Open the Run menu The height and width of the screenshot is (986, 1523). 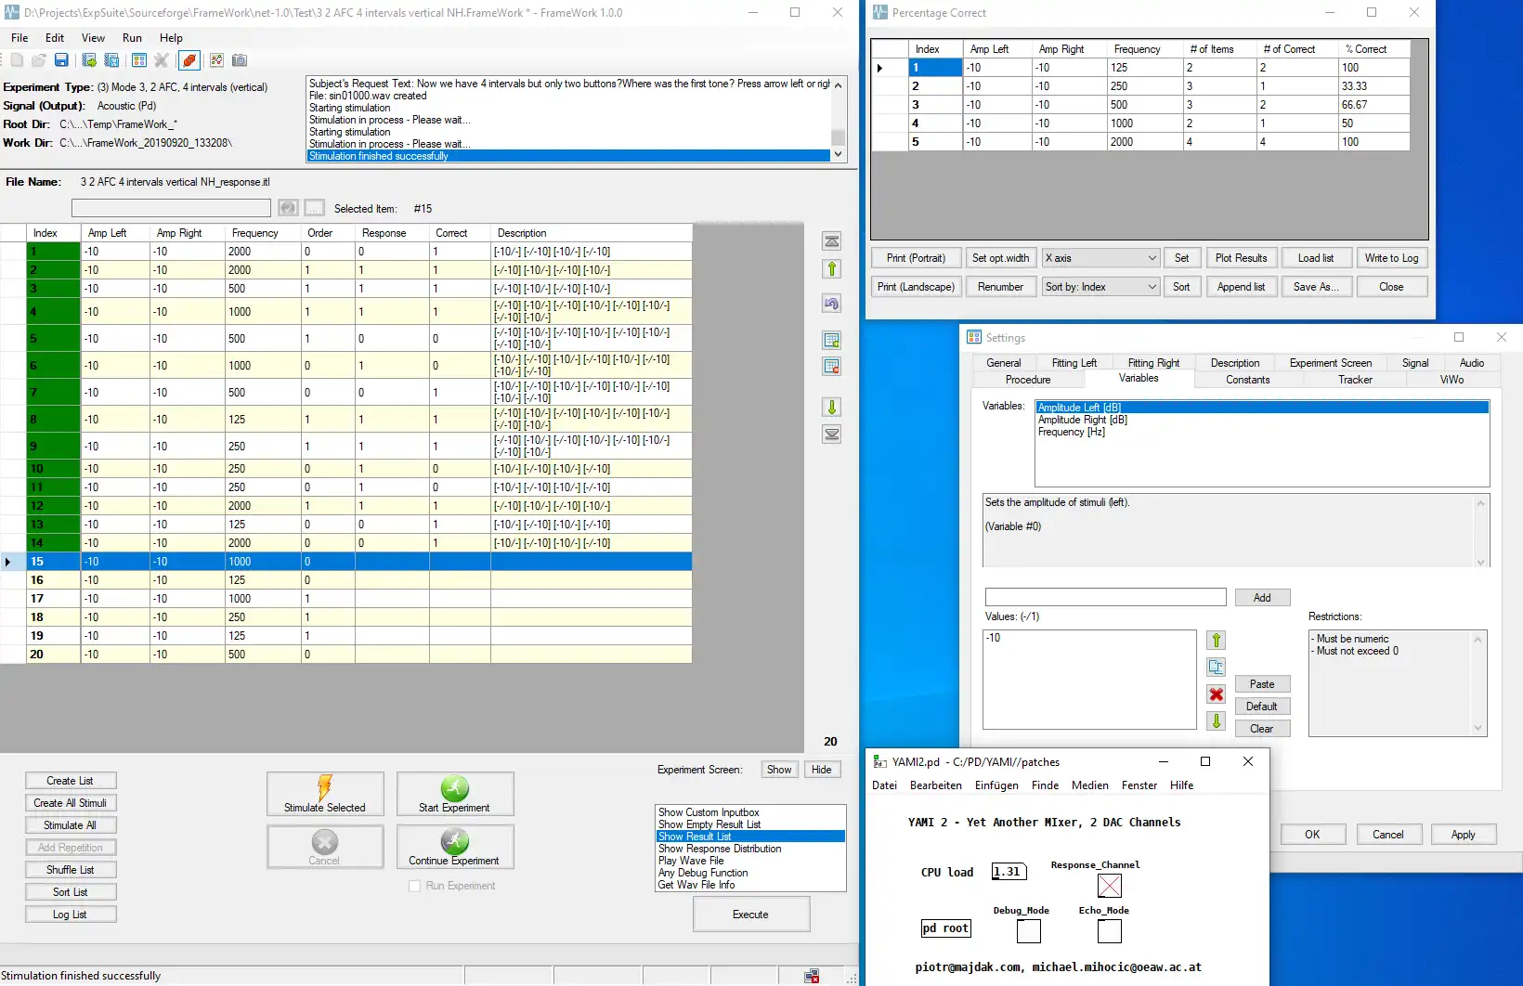coord(132,38)
